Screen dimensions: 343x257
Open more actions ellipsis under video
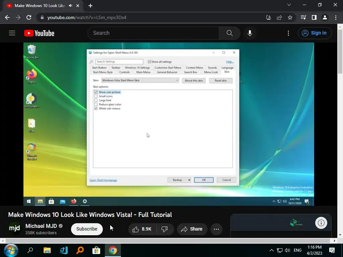click(x=216, y=229)
